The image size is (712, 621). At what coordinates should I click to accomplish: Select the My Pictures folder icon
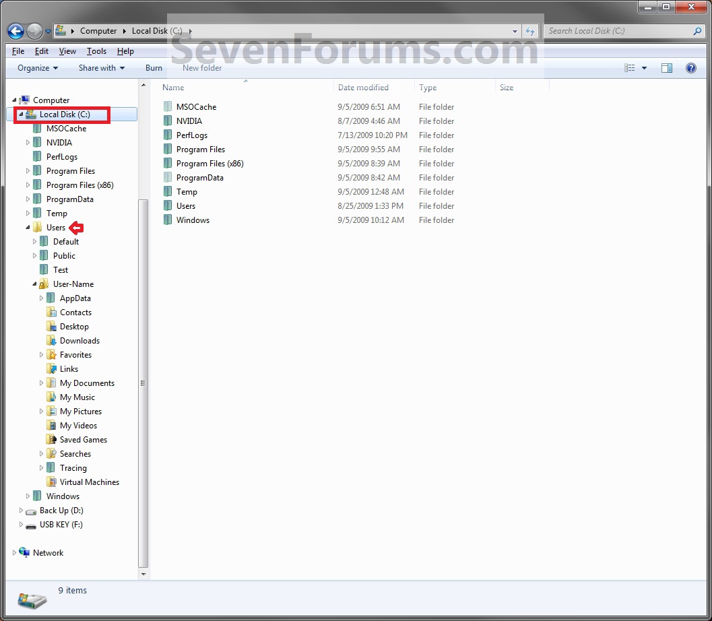point(51,412)
